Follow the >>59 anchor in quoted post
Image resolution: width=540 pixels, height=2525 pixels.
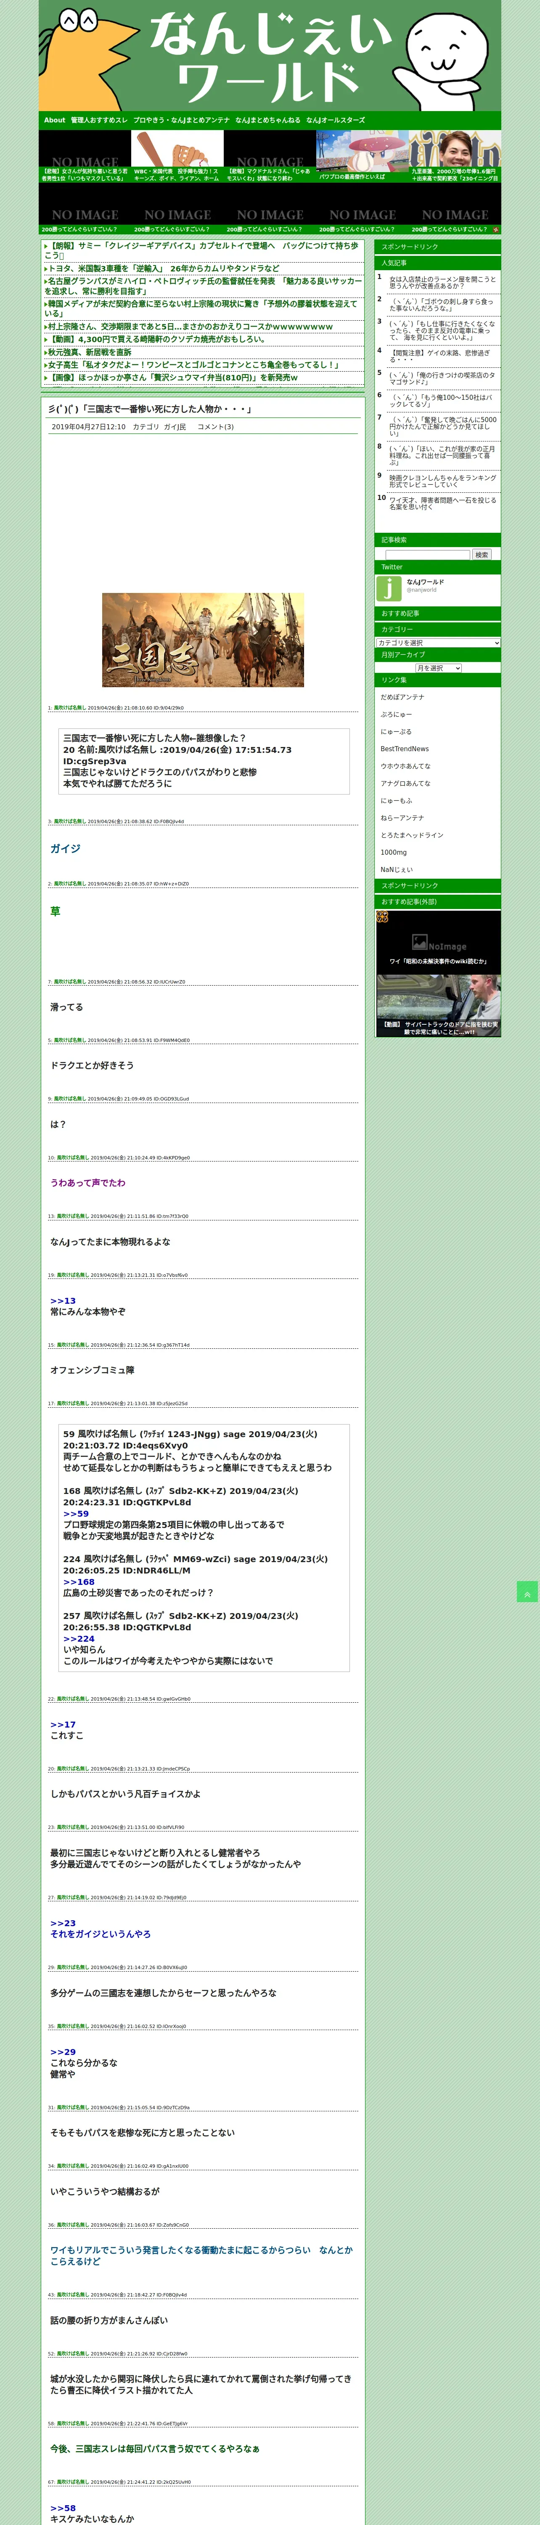75,1513
